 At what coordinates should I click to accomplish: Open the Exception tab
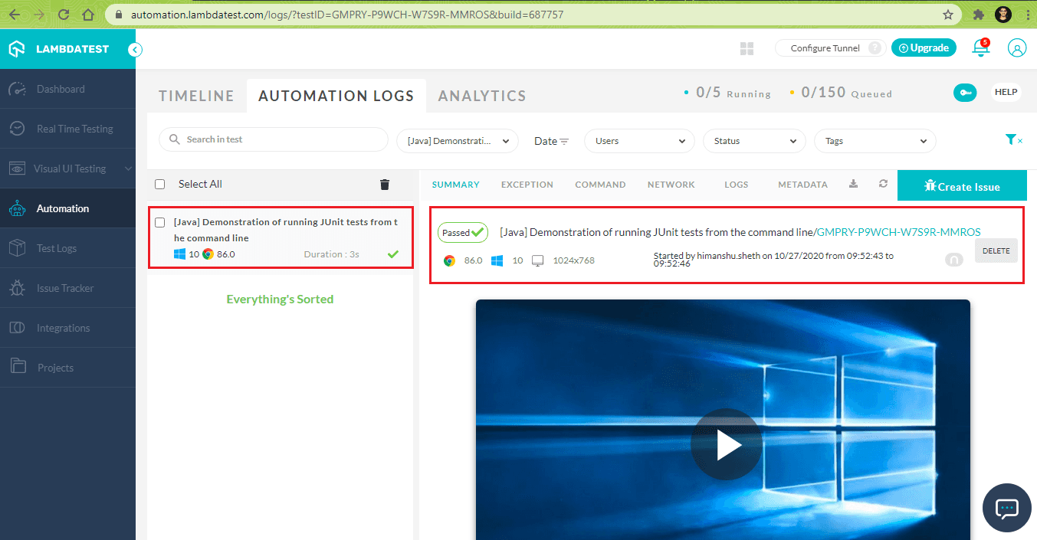(x=527, y=185)
